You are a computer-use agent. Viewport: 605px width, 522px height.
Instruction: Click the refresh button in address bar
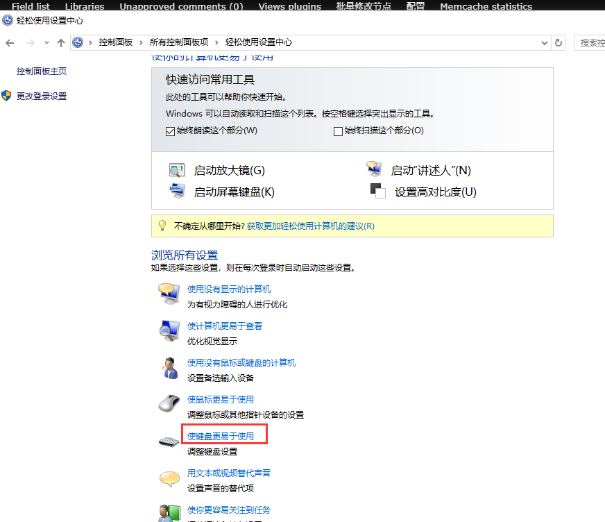pos(559,43)
